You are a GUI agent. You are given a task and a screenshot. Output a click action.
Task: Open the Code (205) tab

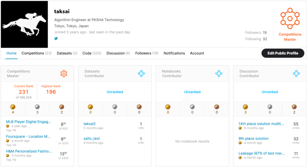click(x=92, y=53)
